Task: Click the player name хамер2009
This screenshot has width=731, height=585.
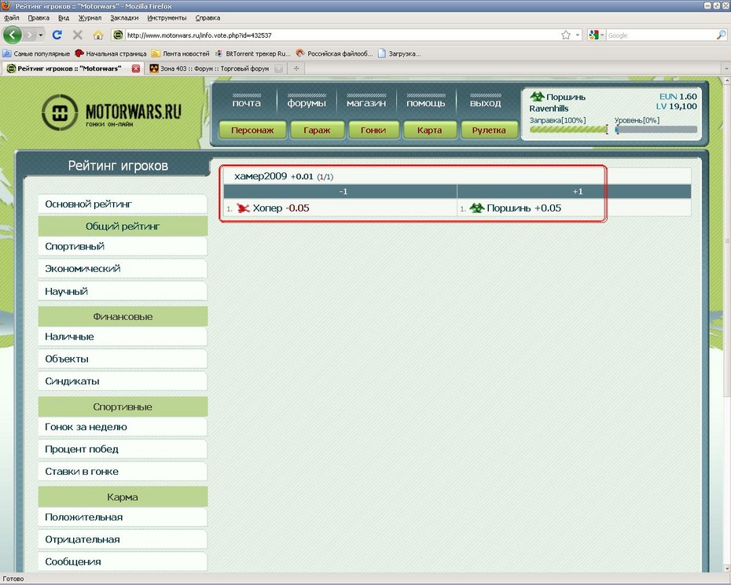Action: (x=260, y=176)
